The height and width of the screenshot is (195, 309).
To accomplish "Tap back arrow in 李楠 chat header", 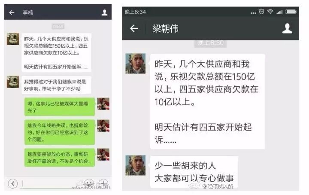I will coord(12,12).
